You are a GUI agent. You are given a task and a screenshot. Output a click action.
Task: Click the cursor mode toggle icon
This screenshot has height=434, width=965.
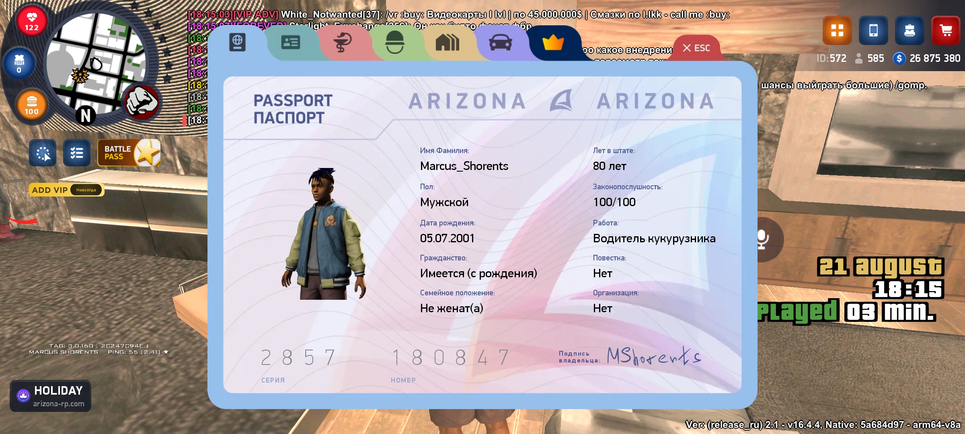click(x=43, y=153)
